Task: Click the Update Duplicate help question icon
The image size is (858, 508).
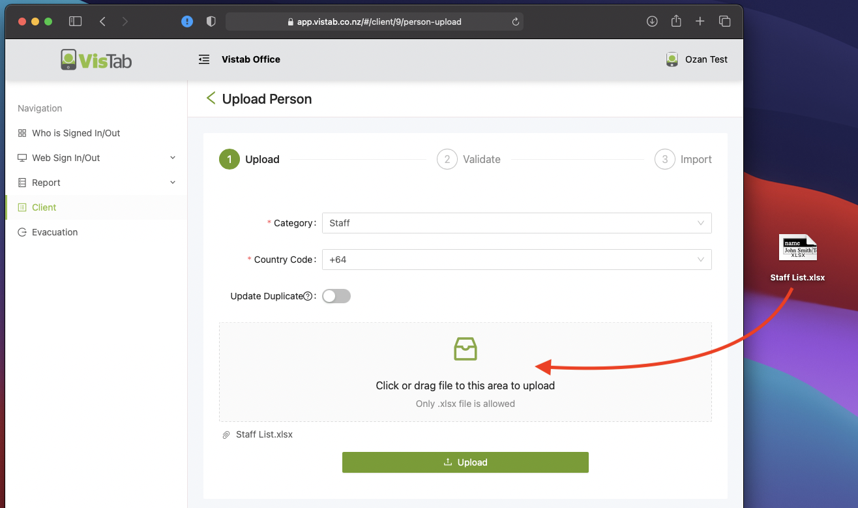Action: tap(308, 297)
